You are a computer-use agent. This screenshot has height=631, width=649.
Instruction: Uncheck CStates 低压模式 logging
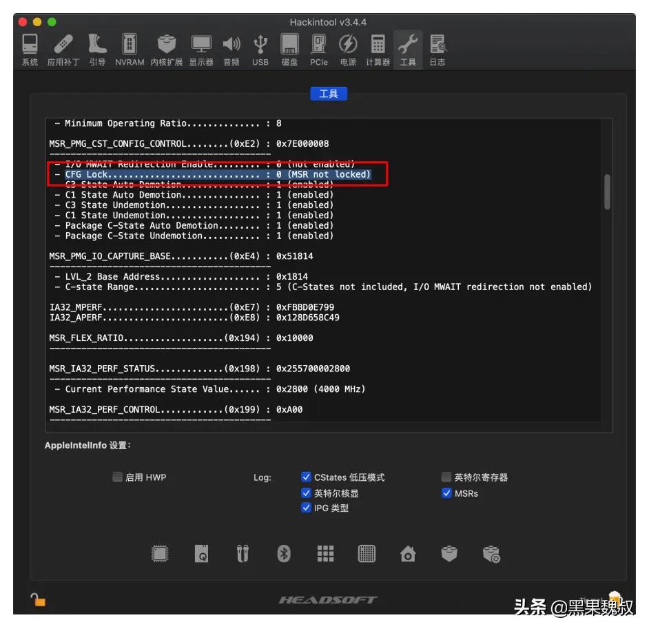[306, 477]
